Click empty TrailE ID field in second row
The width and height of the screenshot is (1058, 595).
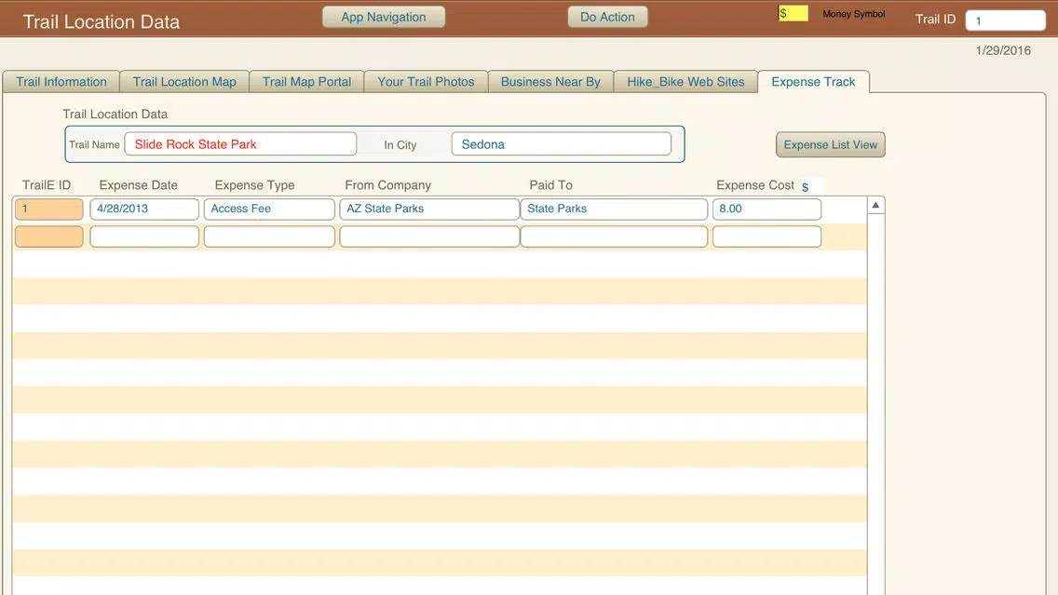[x=49, y=237]
